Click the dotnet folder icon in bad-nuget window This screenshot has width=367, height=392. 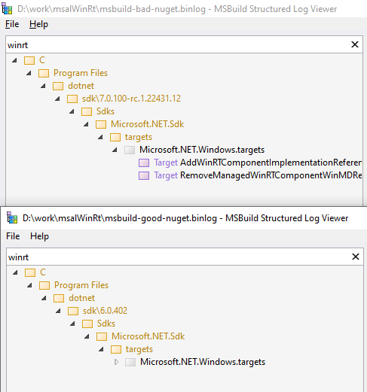[x=58, y=86]
